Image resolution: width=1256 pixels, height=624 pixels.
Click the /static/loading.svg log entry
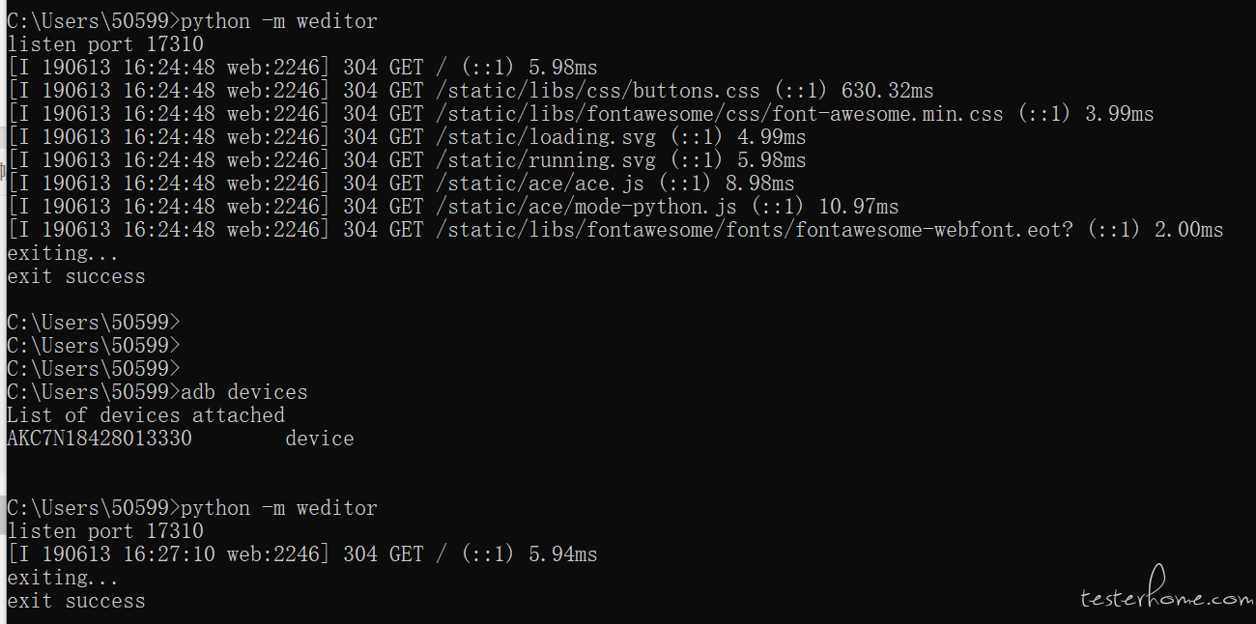[407, 137]
